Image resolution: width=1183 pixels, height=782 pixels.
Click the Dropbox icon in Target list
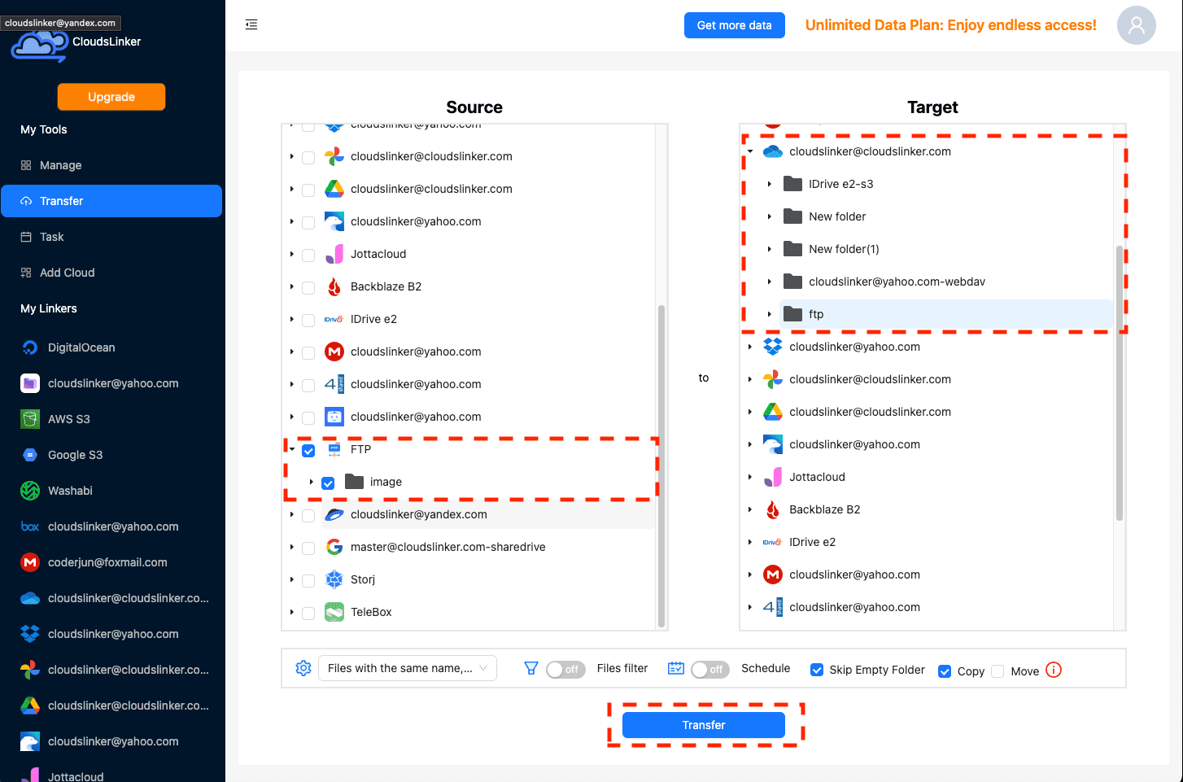pos(773,347)
